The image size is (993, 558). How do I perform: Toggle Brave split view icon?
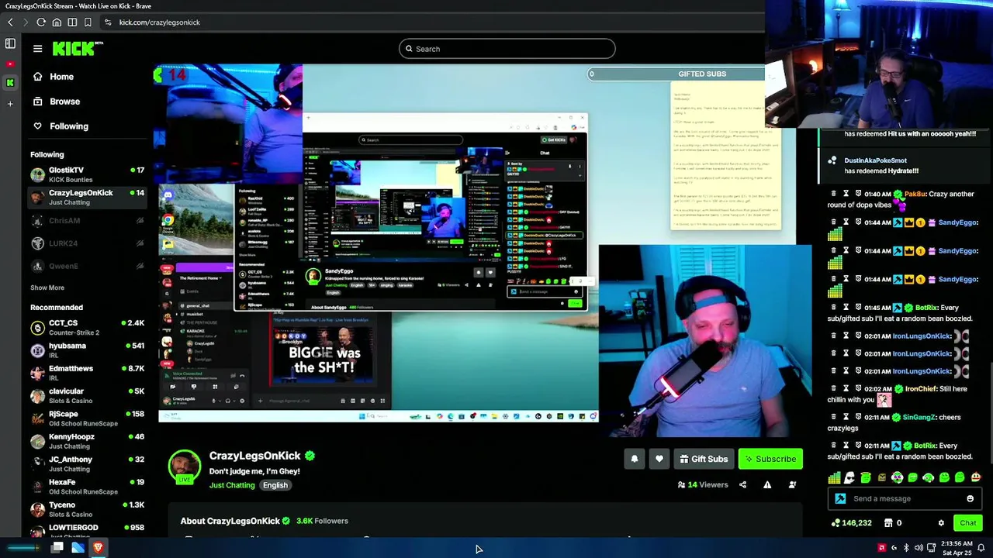(72, 22)
